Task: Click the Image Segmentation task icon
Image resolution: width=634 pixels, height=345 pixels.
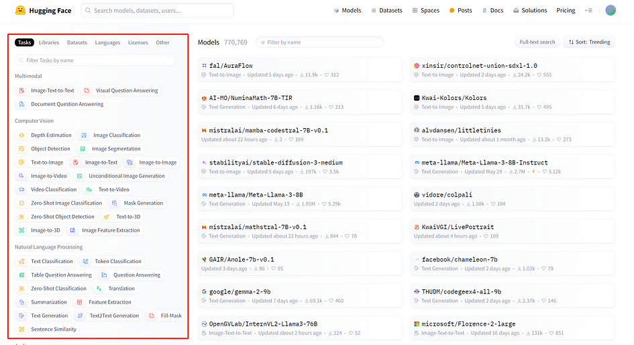Action: (83, 149)
